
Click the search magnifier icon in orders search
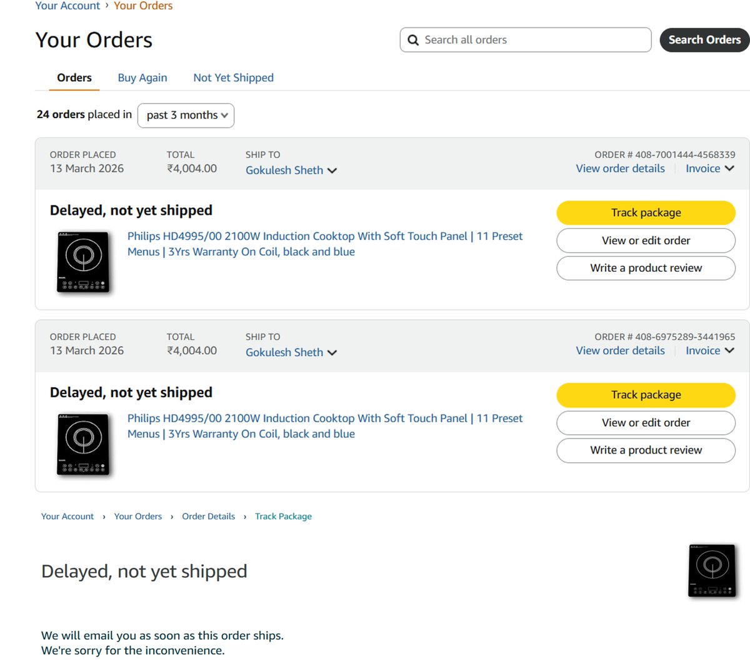(x=413, y=40)
